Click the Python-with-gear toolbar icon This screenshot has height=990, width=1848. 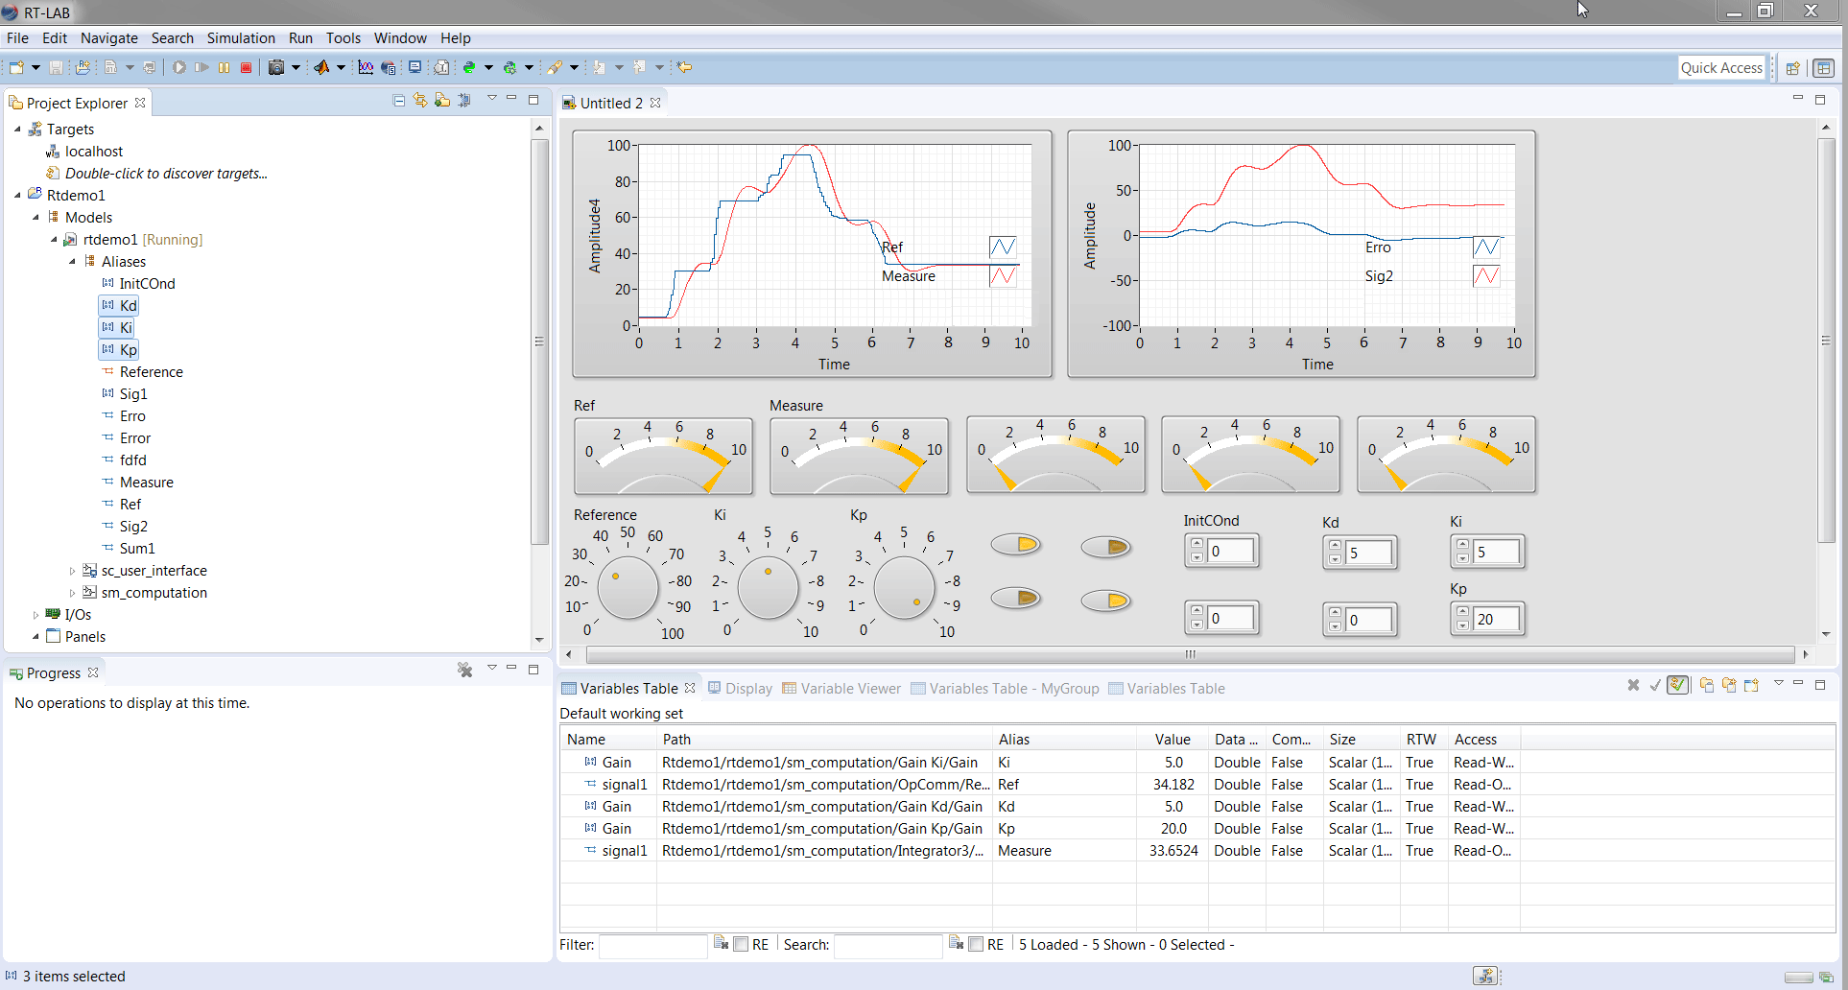coord(509,67)
